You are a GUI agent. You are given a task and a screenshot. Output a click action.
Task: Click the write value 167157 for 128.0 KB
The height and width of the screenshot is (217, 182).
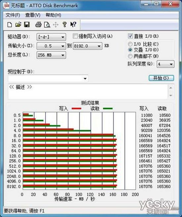point(146,156)
